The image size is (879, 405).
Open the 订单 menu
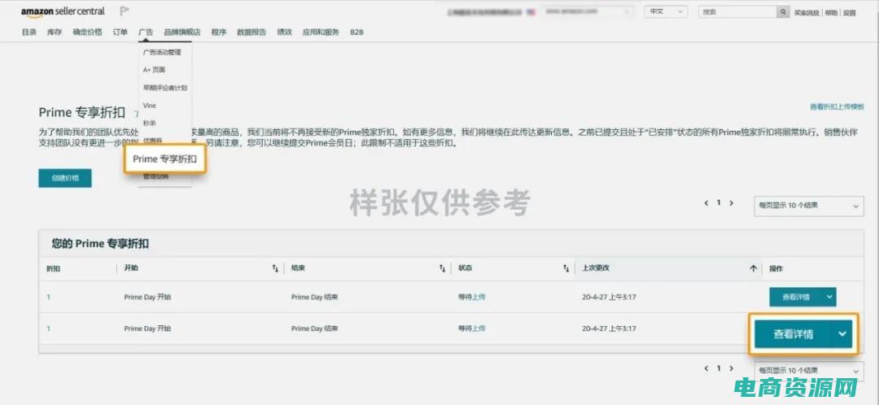coord(120,33)
